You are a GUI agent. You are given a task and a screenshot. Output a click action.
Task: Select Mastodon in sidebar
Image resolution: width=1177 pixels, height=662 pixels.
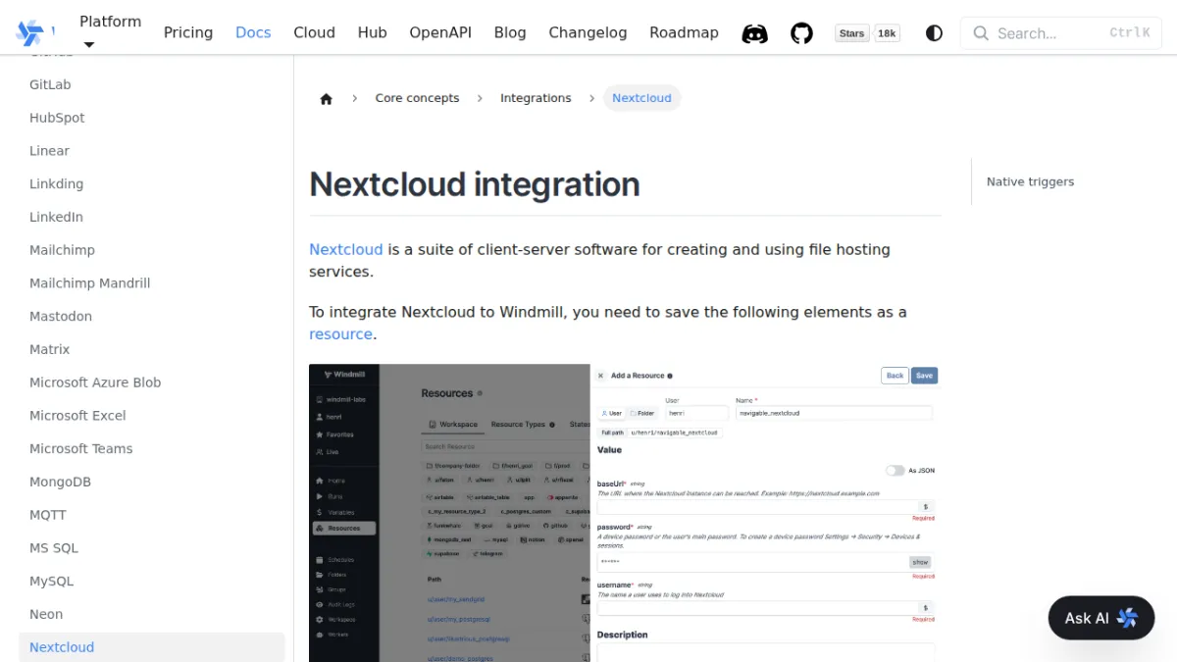(61, 316)
